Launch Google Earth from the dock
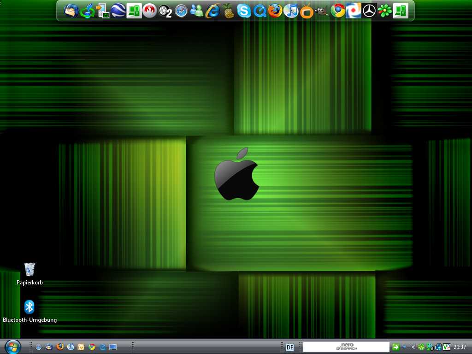This screenshot has height=354, width=472. pyautogui.click(x=118, y=11)
